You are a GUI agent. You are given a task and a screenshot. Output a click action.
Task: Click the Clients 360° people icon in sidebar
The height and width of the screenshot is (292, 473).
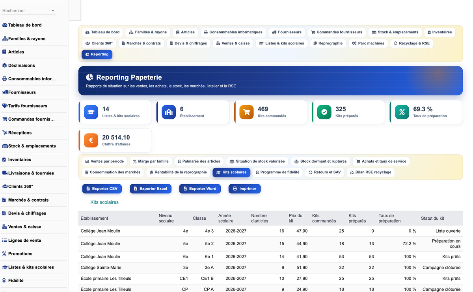(5, 186)
